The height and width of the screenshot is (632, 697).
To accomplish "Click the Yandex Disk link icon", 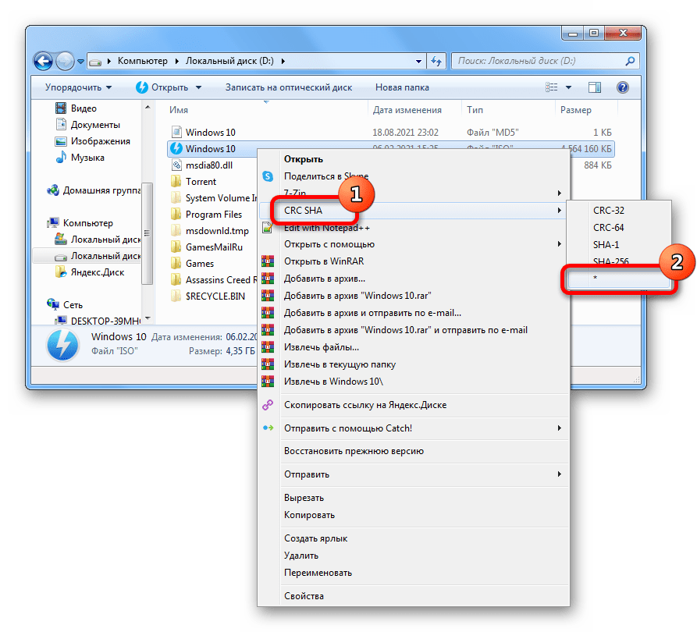I will click(268, 405).
